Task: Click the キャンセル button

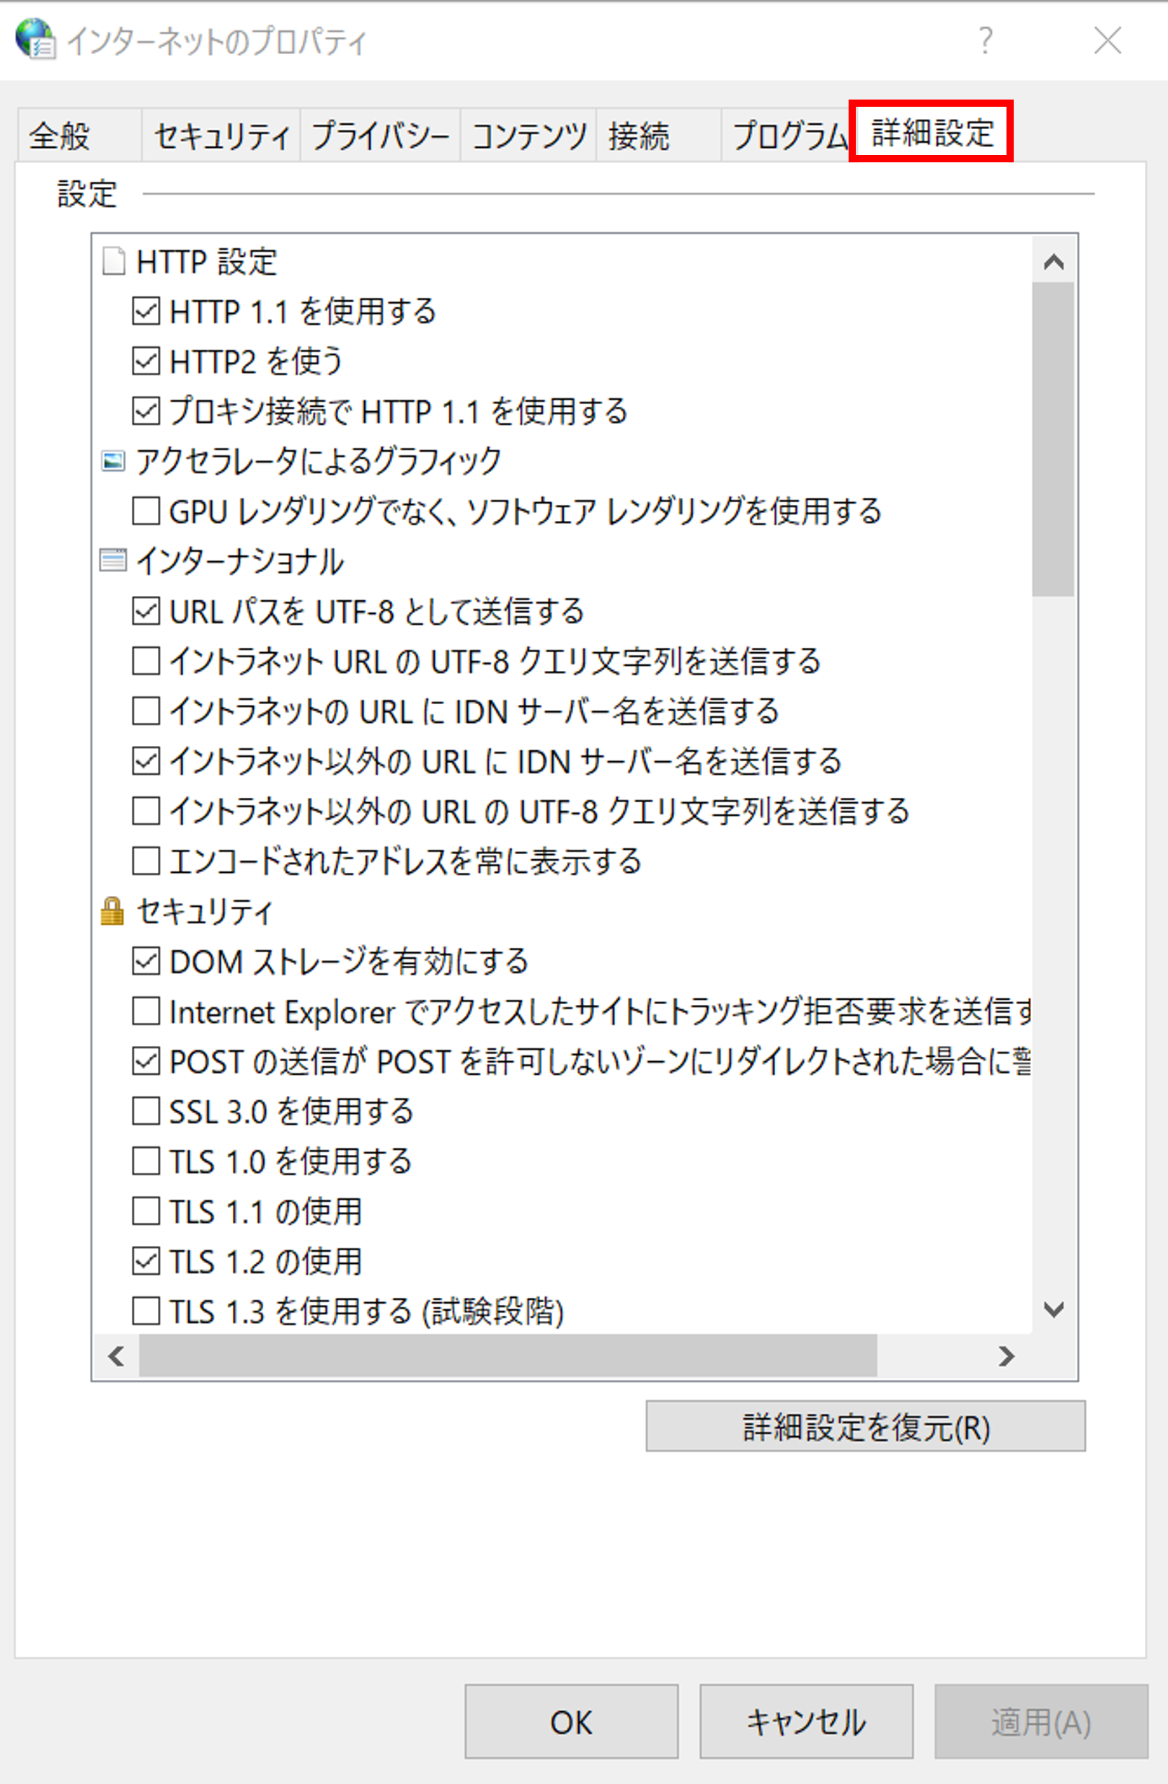Action: pyautogui.click(x=806, y=1722)
